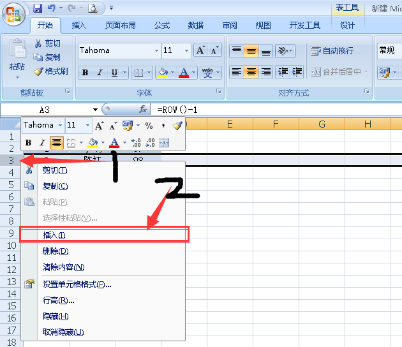This screenshot has height=347, width=402.
Task: Decrease decimal in mini toolbar
Action: [x=150, y=142]
